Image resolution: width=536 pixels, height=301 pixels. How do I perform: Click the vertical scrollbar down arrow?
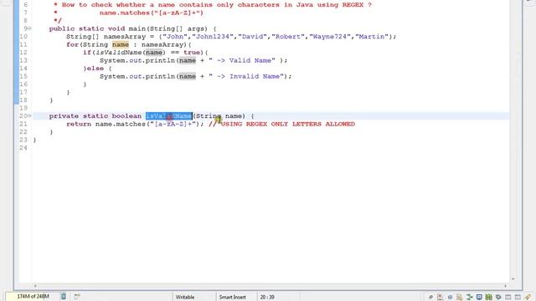(513, 278)
